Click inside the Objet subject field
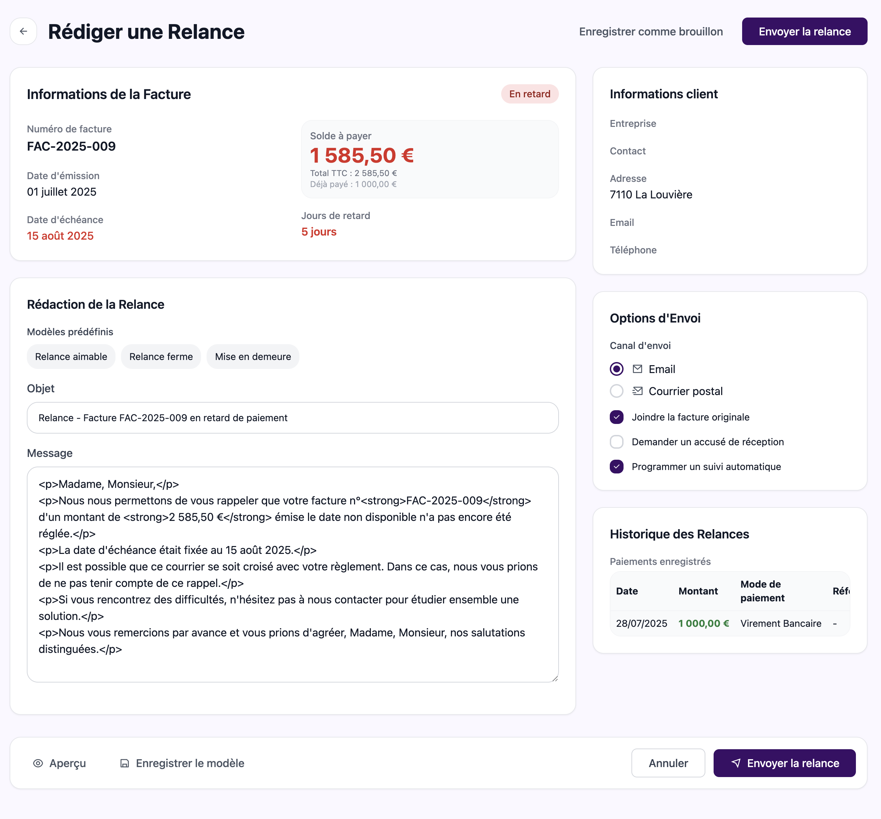 (x=293, y=417)
